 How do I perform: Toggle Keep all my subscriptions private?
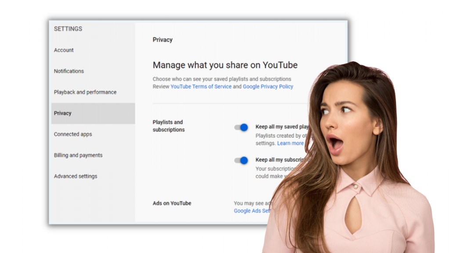241,160
